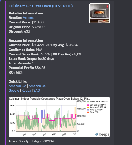
Task: Click the green Sales Rank legend dot
Action: tap(88, 102)
